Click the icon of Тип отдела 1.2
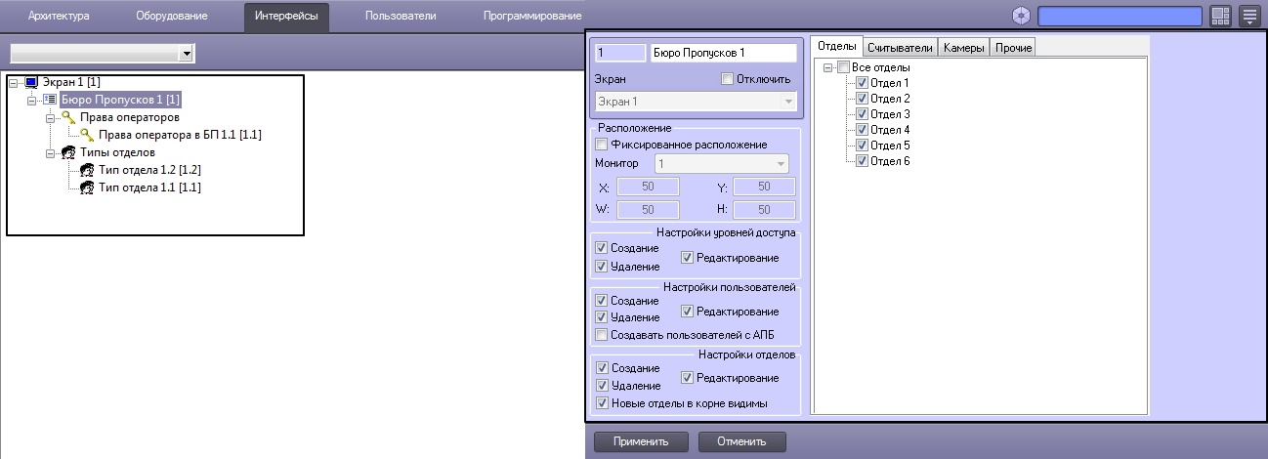 click(86, 170)
